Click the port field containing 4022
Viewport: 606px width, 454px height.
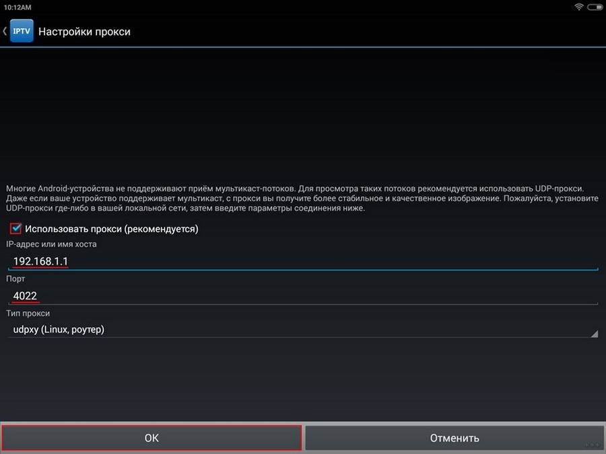303,295
